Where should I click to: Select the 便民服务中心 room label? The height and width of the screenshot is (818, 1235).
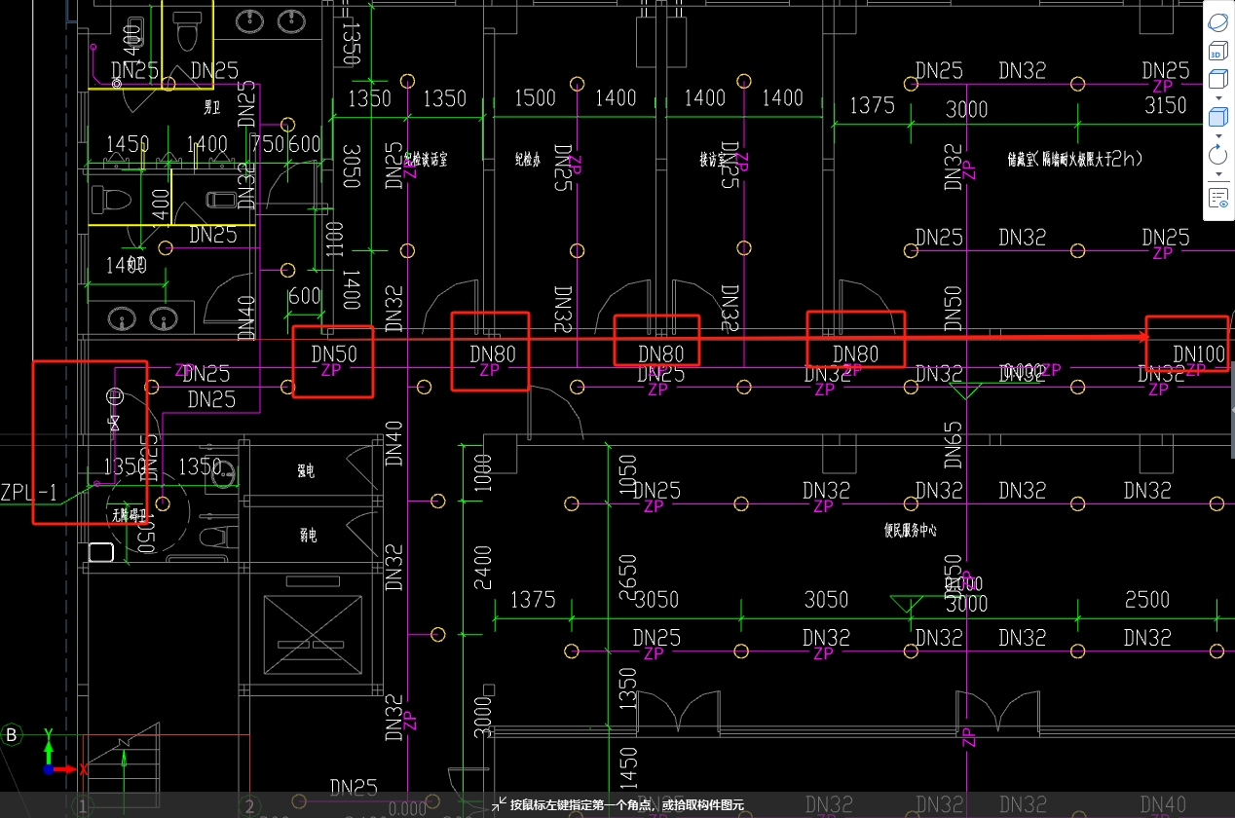(910, 531)
